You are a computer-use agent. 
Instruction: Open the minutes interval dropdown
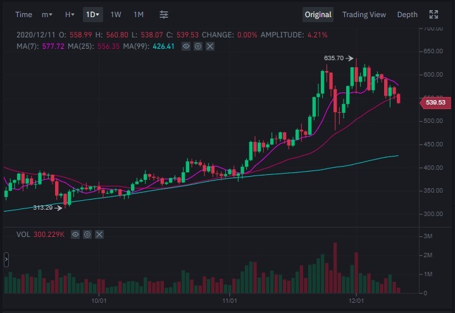coord(47,15)
